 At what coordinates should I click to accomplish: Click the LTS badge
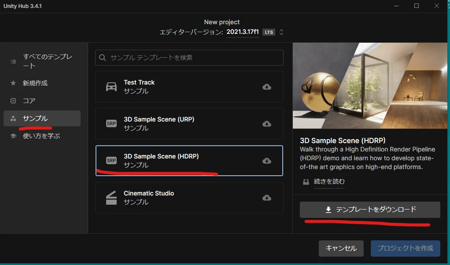pos(269,32)
